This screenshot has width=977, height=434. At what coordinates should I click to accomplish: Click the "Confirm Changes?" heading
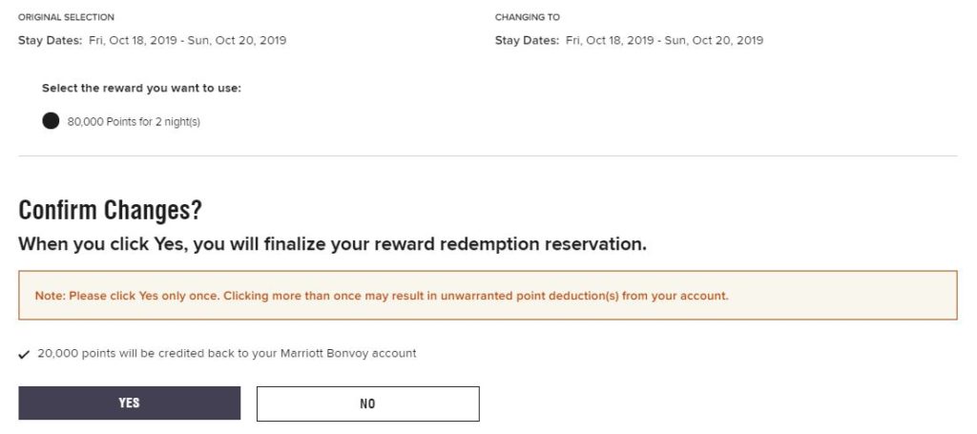click(110, 210)
